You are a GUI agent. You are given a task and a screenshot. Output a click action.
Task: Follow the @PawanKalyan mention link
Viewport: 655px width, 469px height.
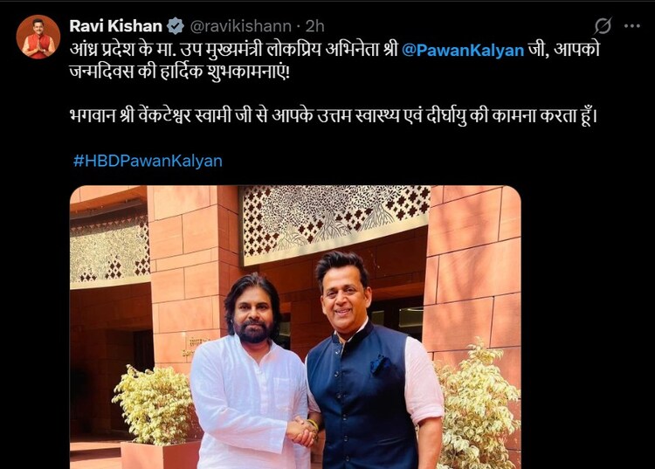coord(463,50)
